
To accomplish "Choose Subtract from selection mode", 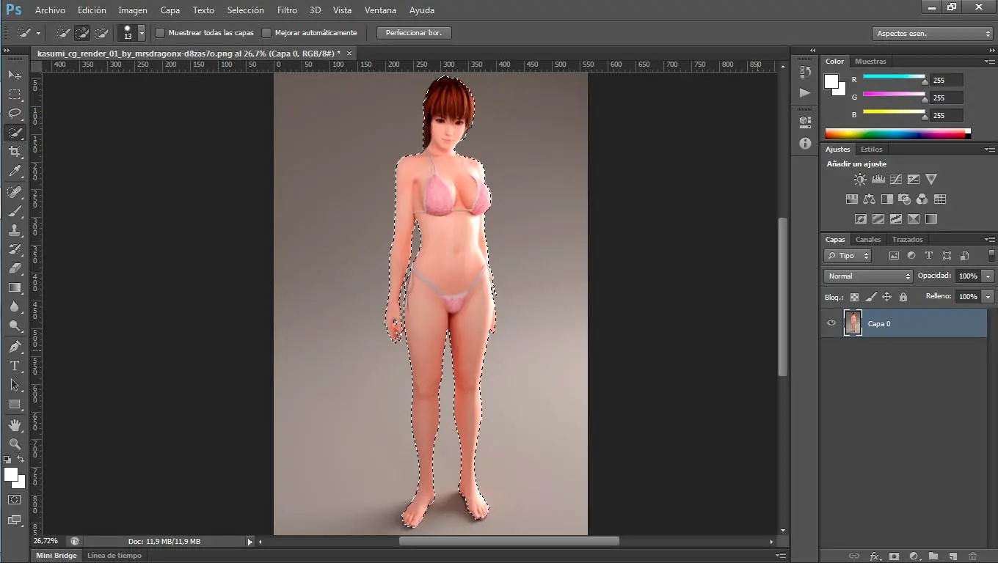I will pos(101,33).
